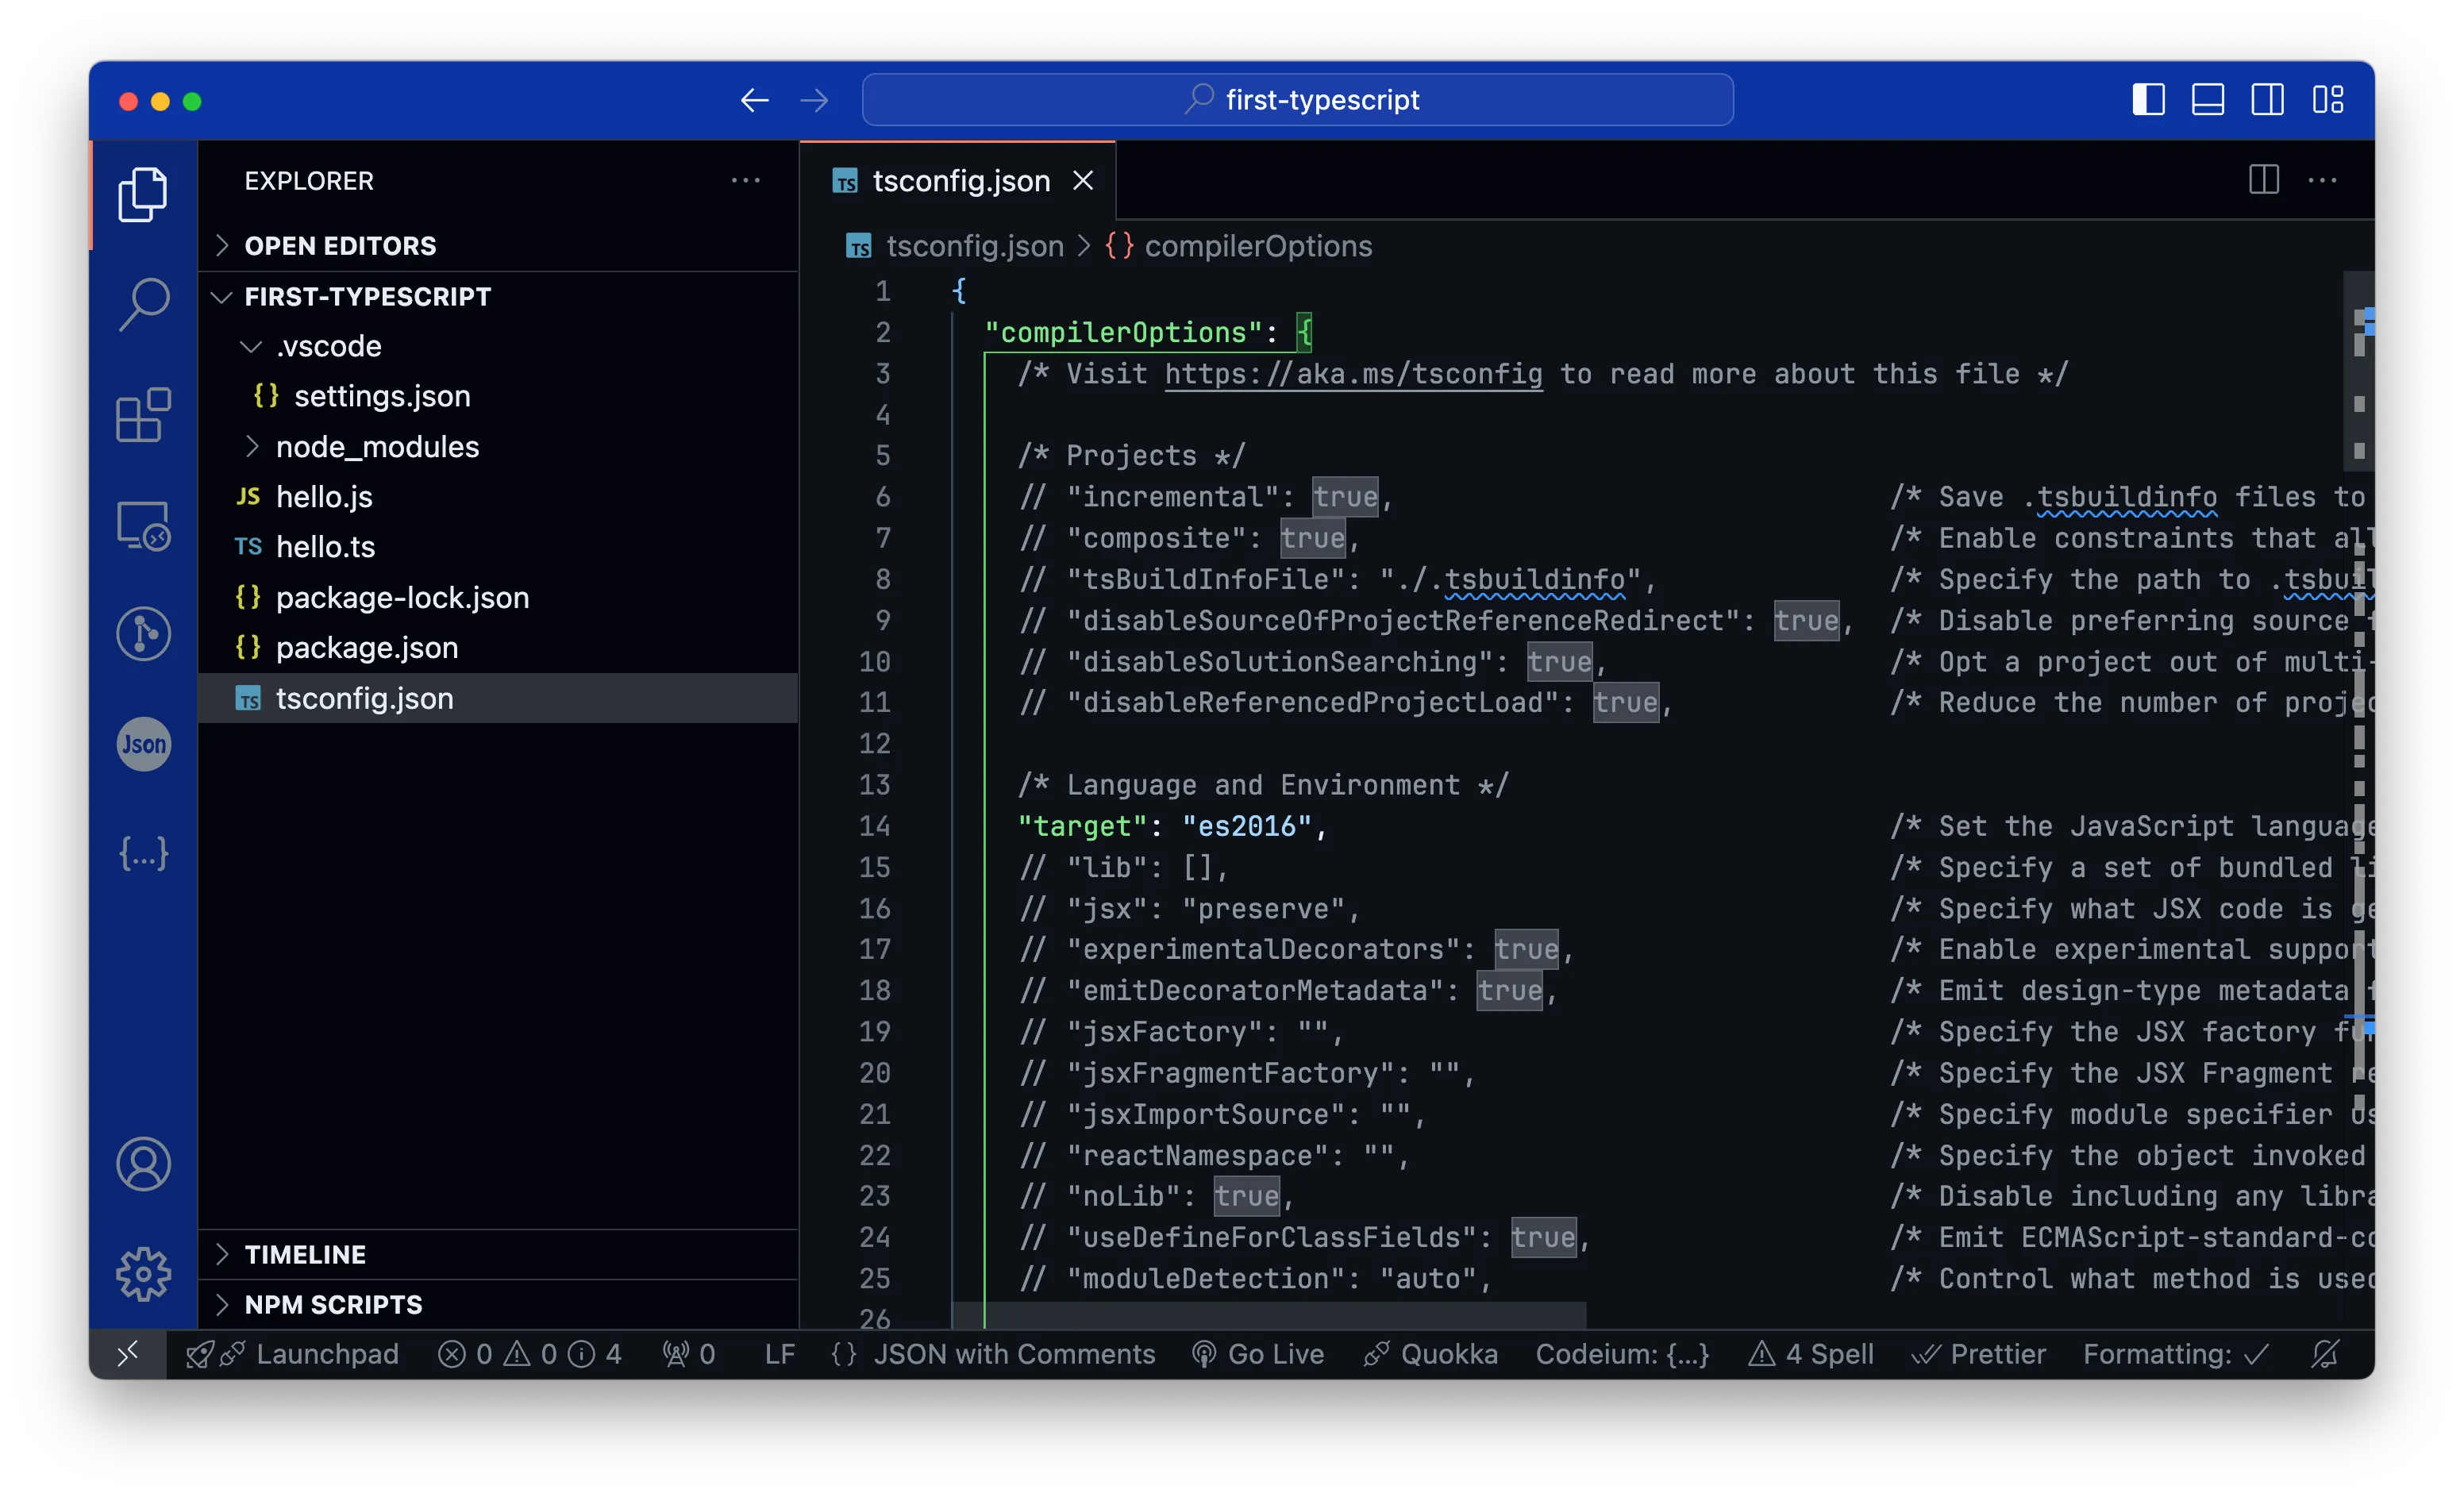
Task: Open hello.ts file
Action: pos(498,547)
